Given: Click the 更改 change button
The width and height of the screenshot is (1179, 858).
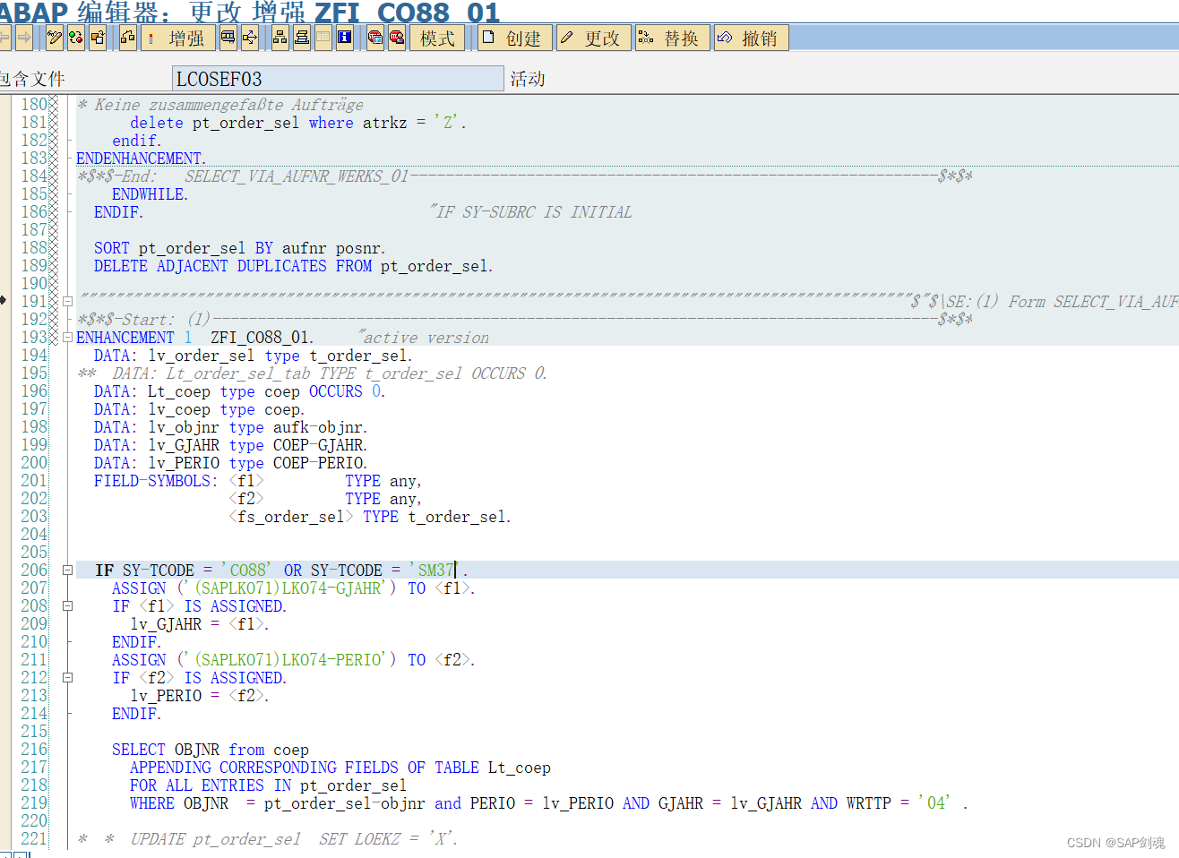Looking at the screenshot, I should coord(592,38).
